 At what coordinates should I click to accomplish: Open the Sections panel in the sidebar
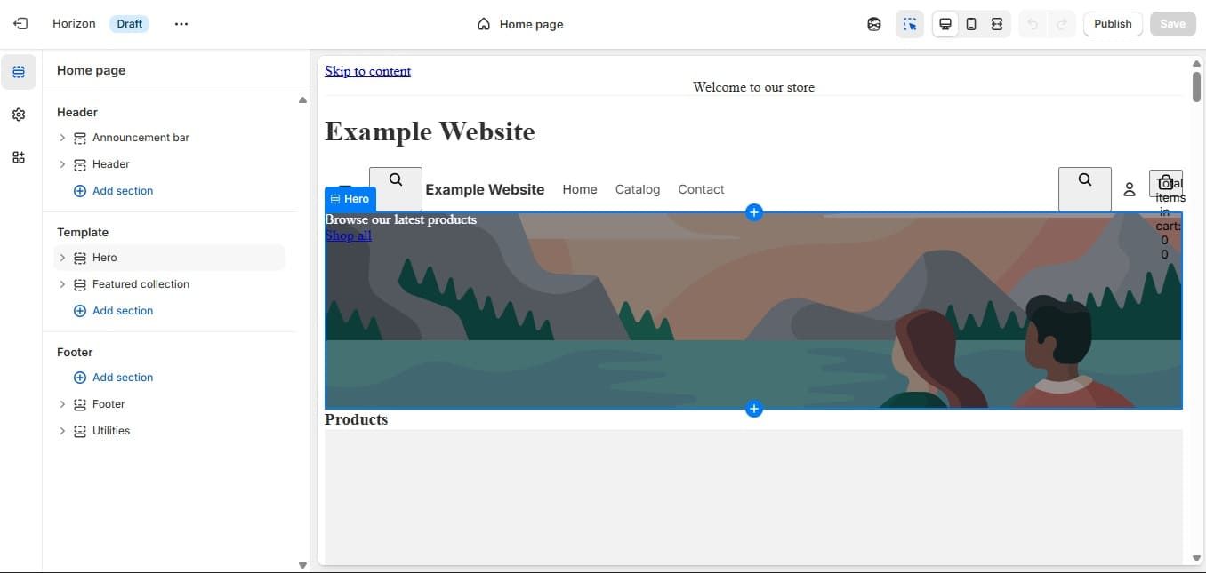tap(19, 71)
